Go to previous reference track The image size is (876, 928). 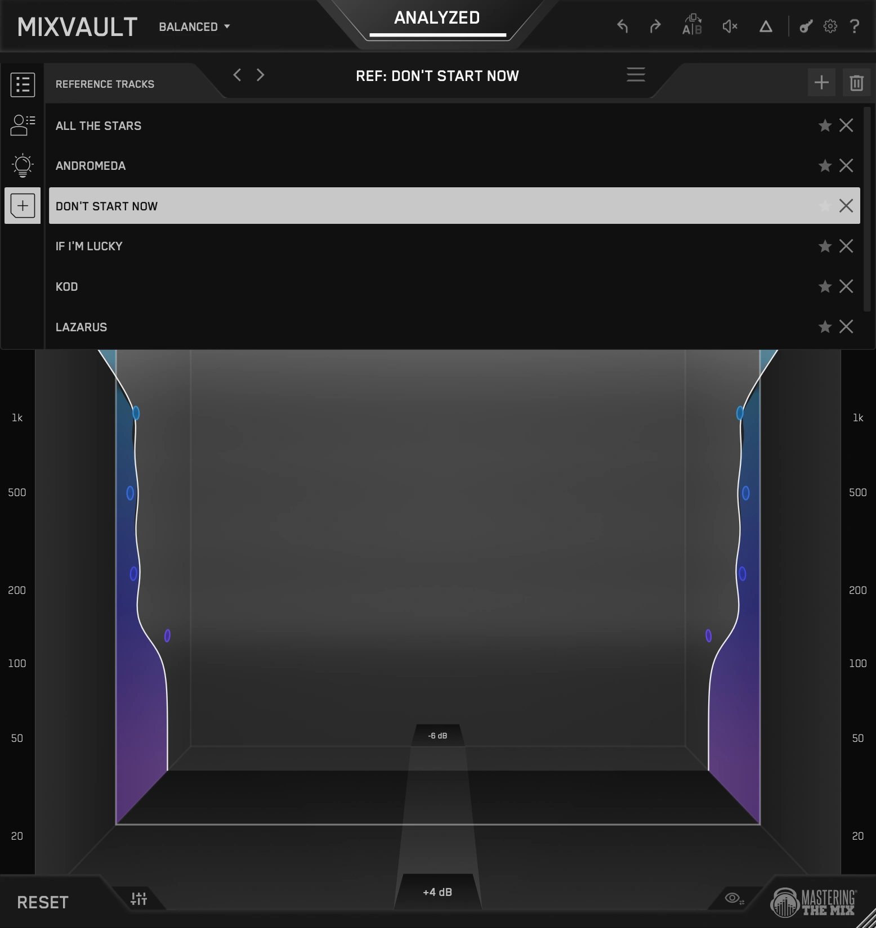pos(237,75)
